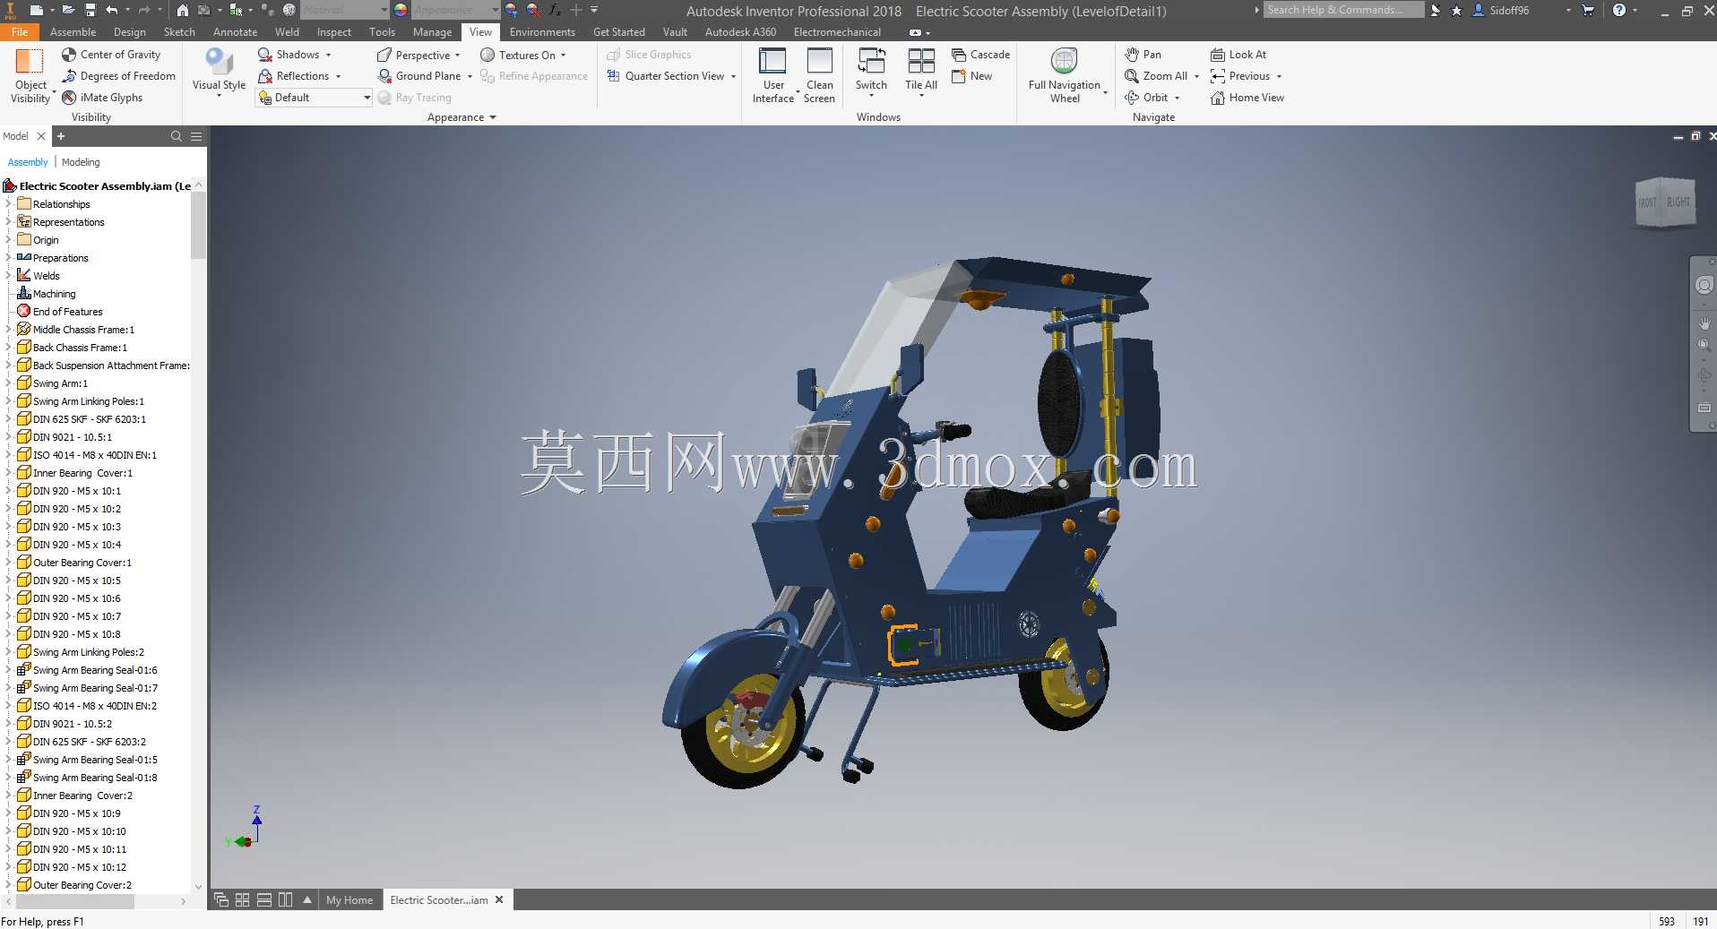Image resolution: width=1717 pixels, height=929 pixels.
Task: Click the browser search icon
Action: (177, 136)
